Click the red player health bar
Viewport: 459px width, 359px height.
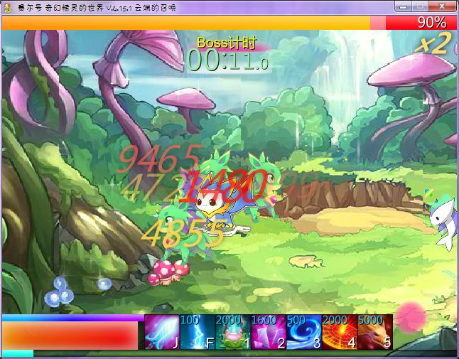click(70, 336)
